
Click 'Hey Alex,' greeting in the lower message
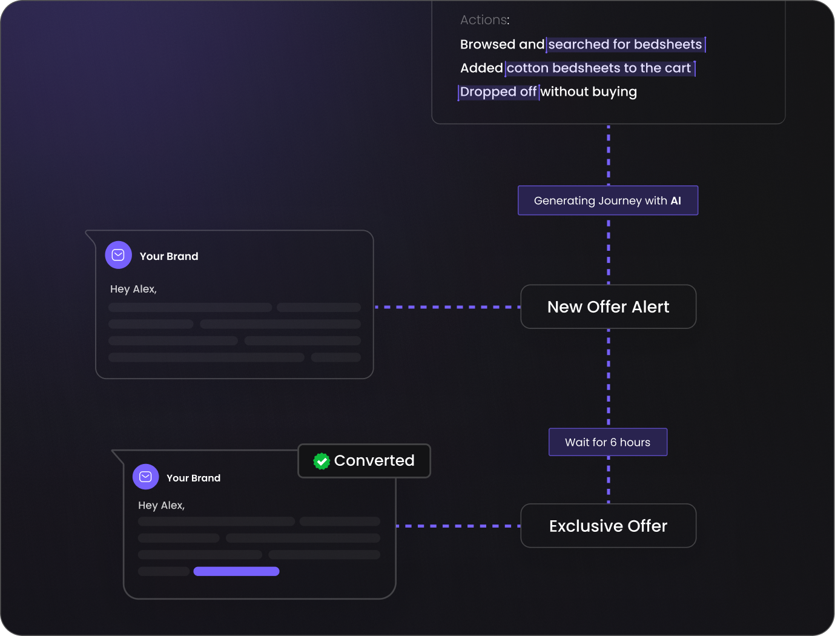tap(161, 505)
